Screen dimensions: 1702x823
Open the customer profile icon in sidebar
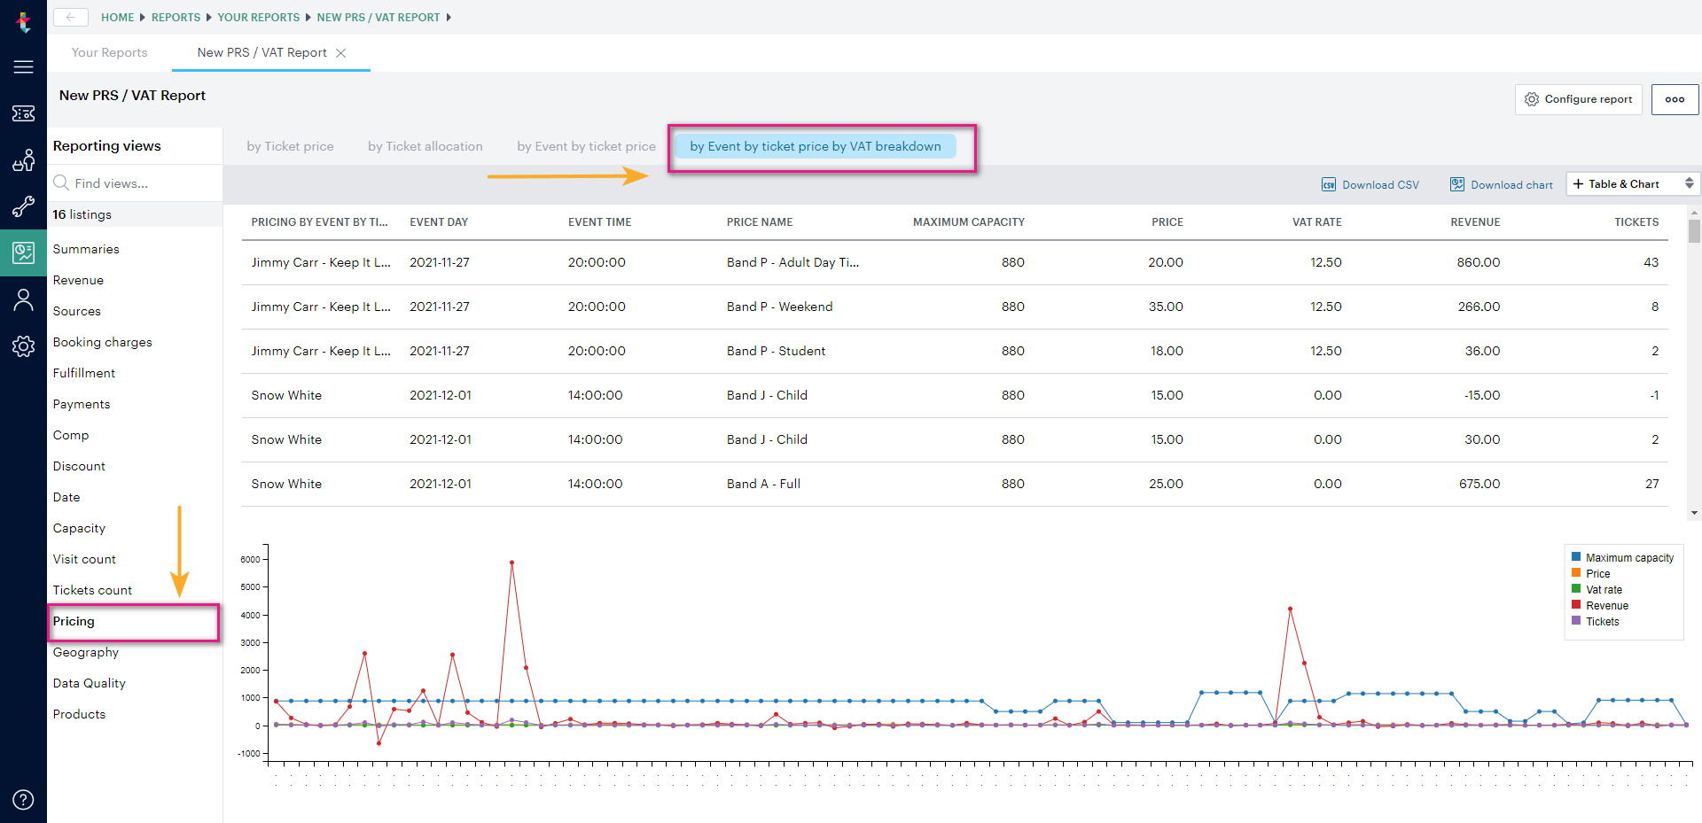[23, 300]
